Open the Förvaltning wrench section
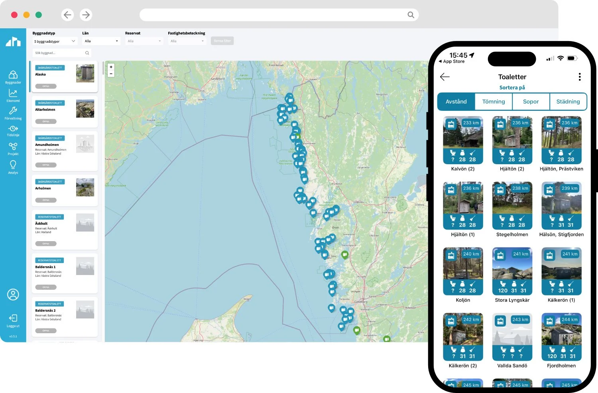This screenshot has width=598, height=393. tap(13, 113)
